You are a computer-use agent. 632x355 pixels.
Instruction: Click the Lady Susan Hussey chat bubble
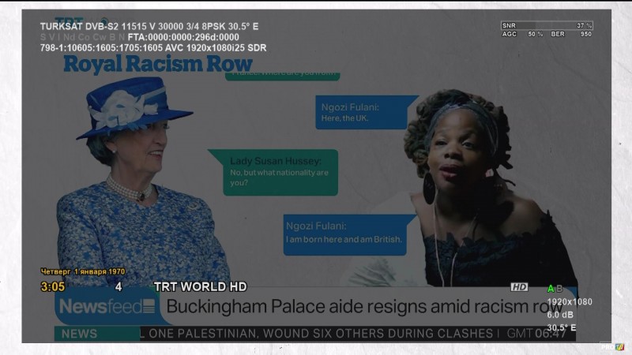tap(273, 171)
